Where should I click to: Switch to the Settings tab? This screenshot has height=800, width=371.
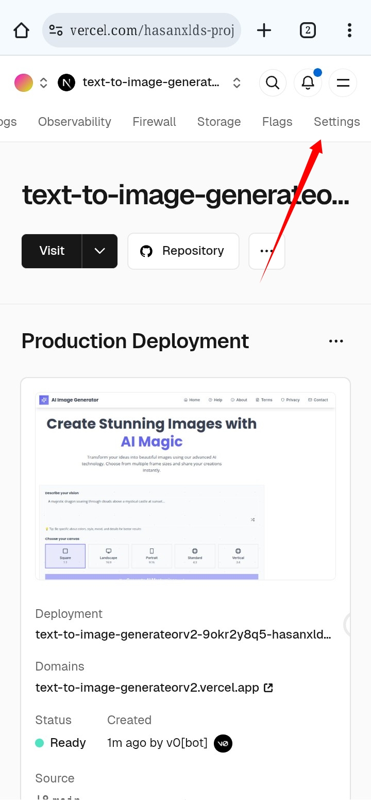tap(336, 122)
